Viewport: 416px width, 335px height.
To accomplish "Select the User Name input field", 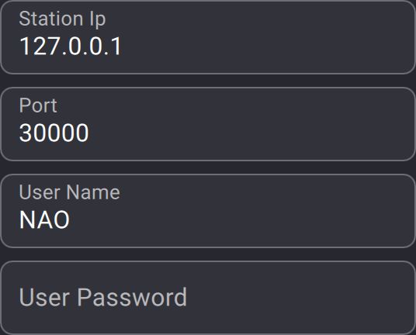I will [x=208, y=211].
